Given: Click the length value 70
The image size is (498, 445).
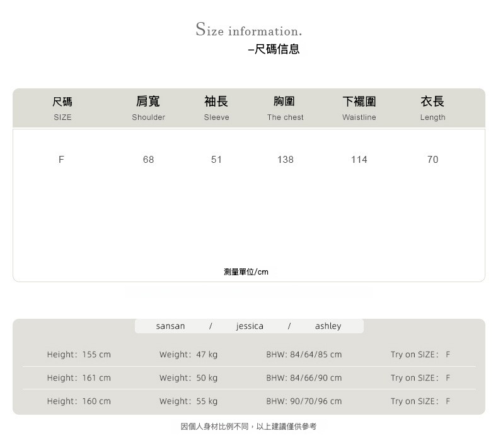Looking at the screenshot, I should point(432,159).
